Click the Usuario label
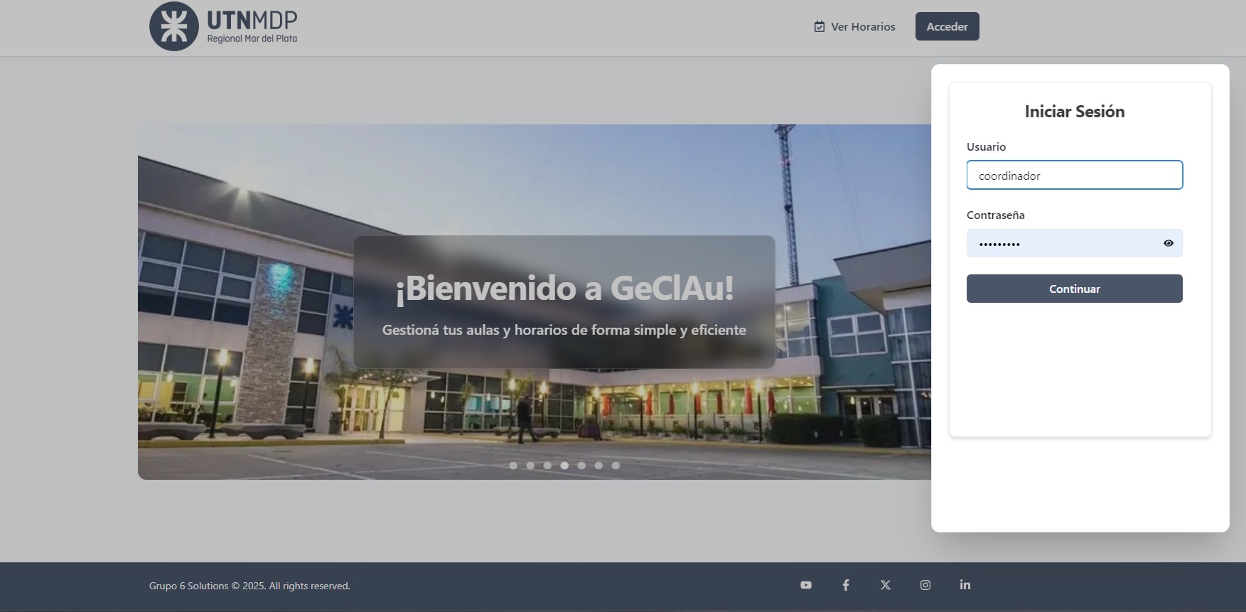The height and width of the screenshot is (612, 1246). click(x=986, y=146)
